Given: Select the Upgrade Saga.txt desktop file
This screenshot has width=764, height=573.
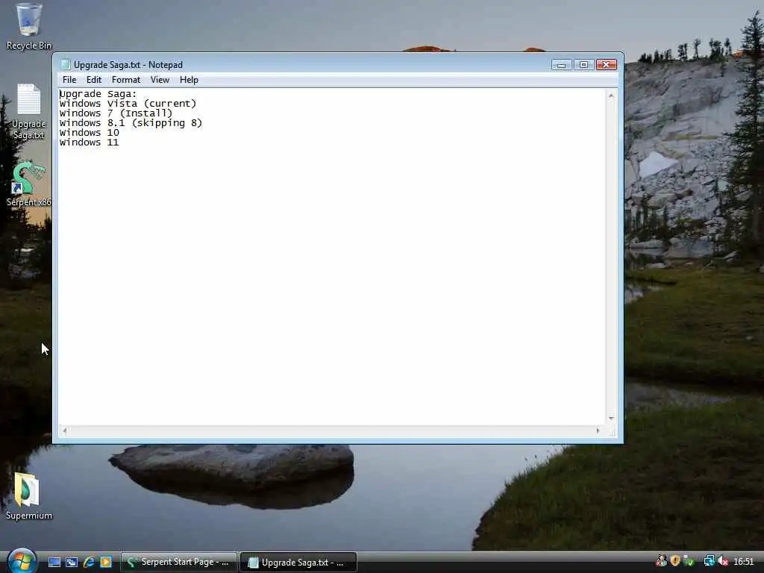Looking at the screenshot, I should point(28,112).
